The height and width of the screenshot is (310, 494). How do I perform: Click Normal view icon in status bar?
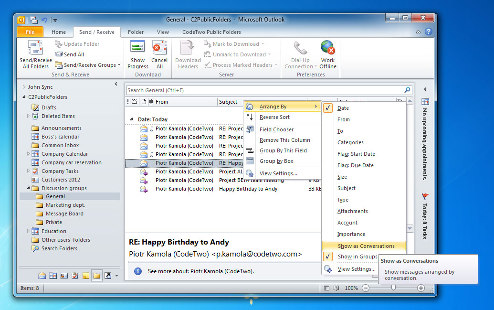click(326, 288)
